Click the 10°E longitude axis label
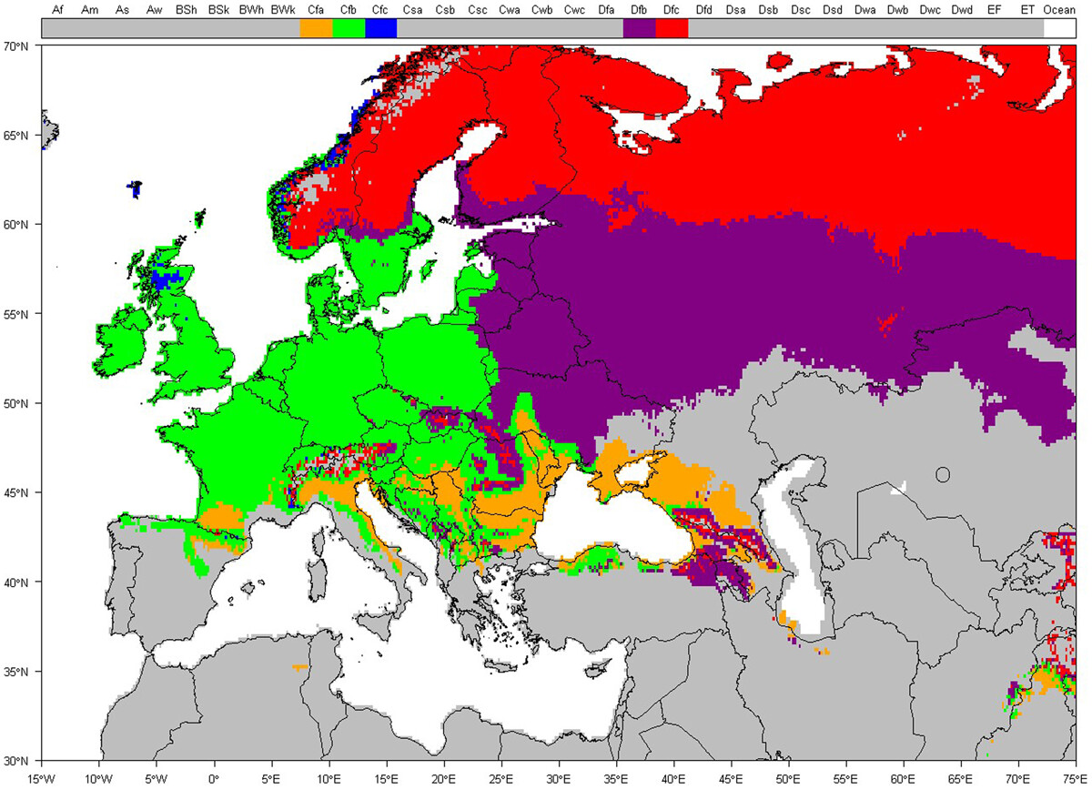The height and width of the screenshot is (790, 1092). pyautogui.click(x=329, y=778)
